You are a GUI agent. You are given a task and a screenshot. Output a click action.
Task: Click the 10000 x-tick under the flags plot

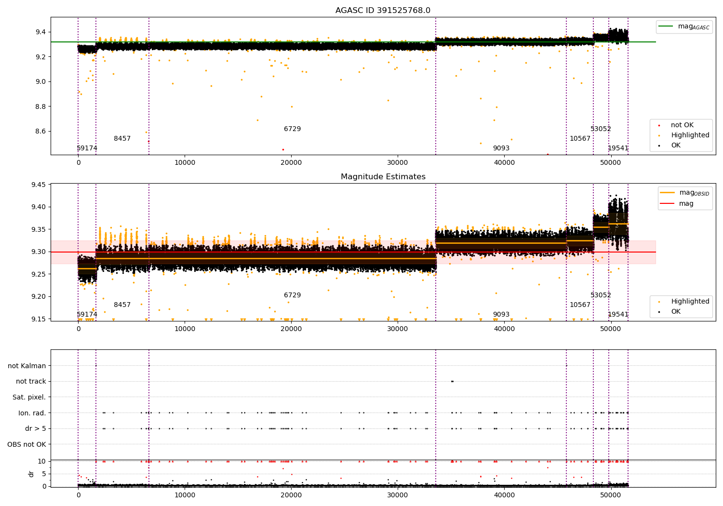pyautogui.click(x=185, y=495)
